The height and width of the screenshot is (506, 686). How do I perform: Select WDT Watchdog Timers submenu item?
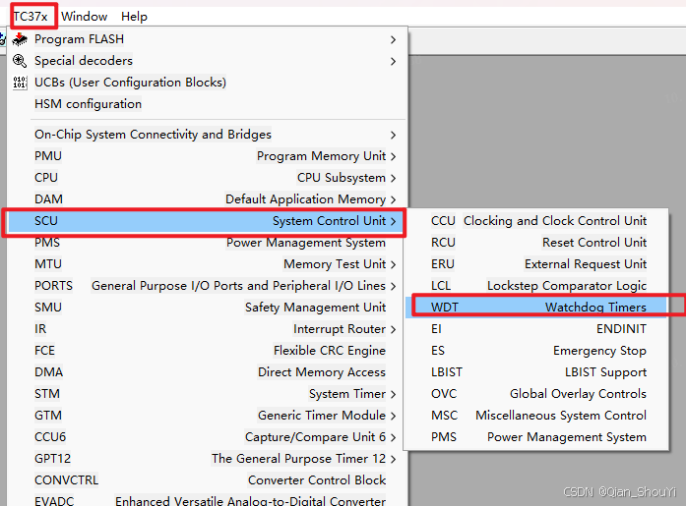[x=536, y=307]
